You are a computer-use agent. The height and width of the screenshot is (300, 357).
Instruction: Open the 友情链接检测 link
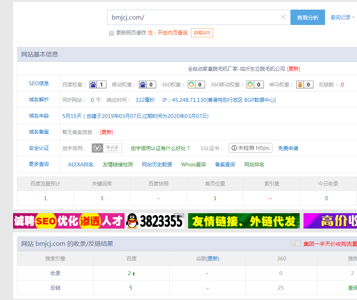pos(118,164)
